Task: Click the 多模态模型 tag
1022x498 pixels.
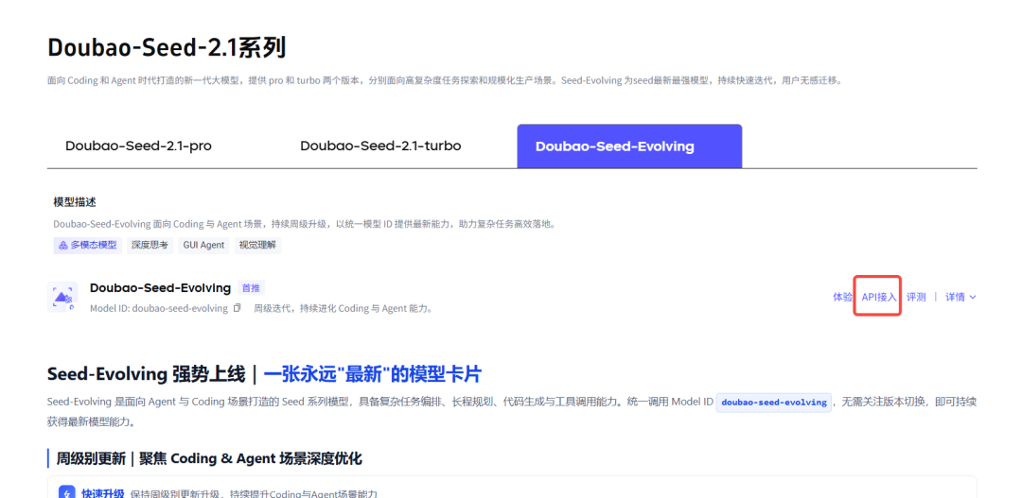Action: tap(87, 246)
